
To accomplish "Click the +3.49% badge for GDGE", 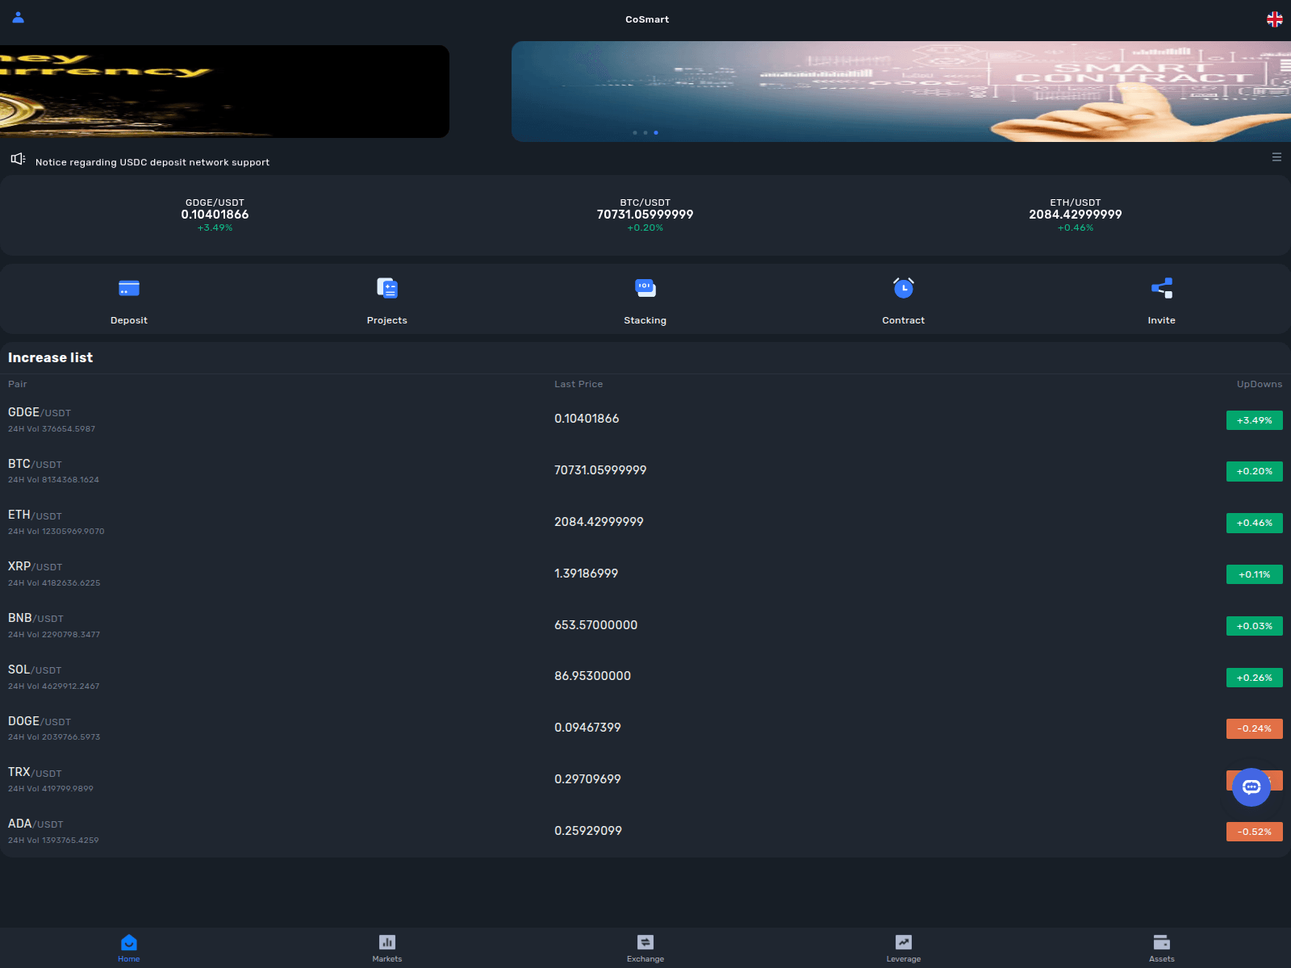I will (1254, 420).
